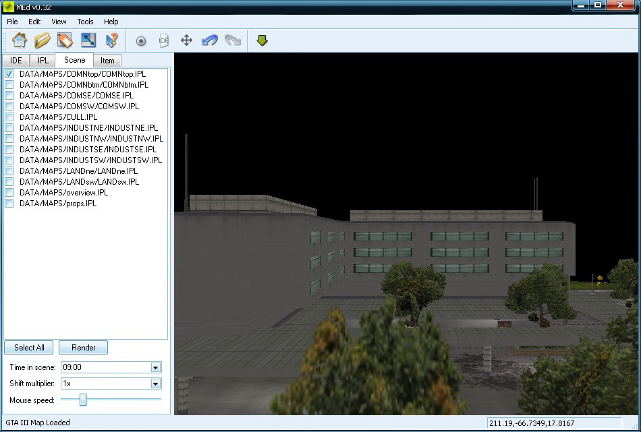Click the open folder toolbar icon
This screenshot has height=432, width=641.
click(43, 40)
